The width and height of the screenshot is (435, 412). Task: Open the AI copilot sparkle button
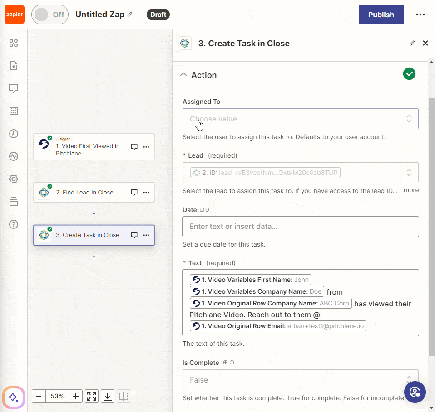(x=14, y=397)
